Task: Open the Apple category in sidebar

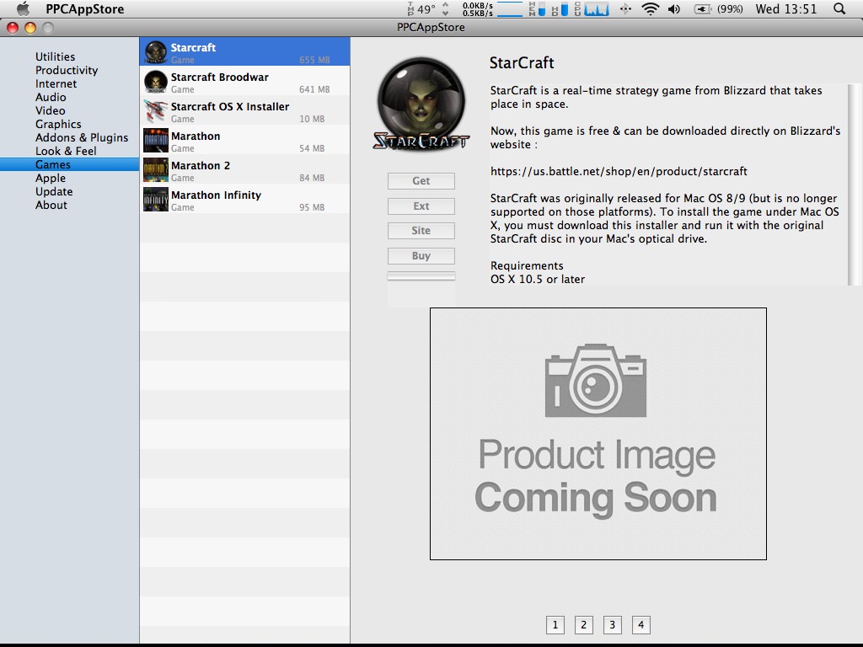Action: [50, 179]
